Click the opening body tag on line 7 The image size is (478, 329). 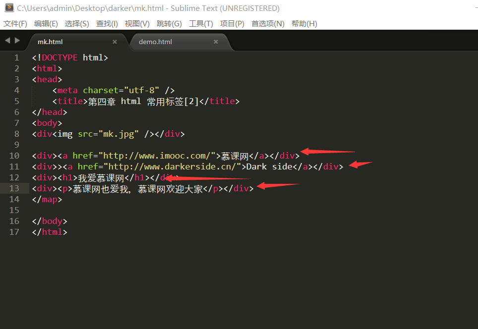click(47, 123)
